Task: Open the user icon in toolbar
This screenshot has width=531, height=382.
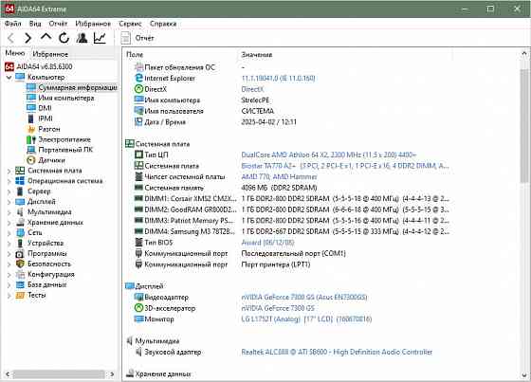Action: [x=82, y=38]
